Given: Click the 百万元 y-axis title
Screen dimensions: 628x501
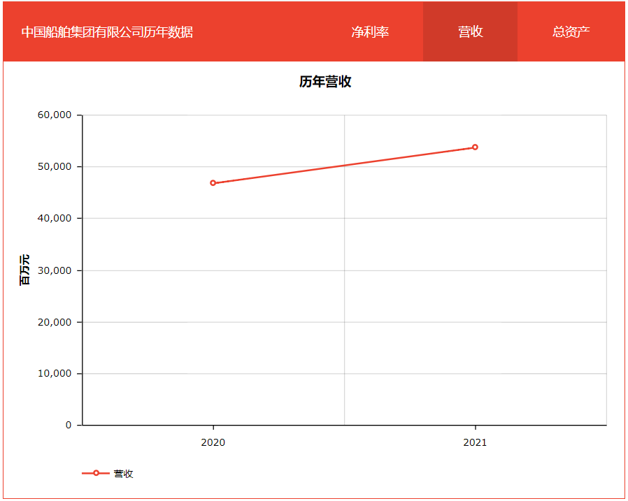Looking at the screenshot, I should [x=24, y=270].
